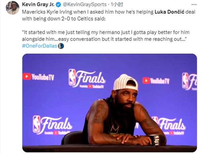
Task: Click the top-center NBA Finals logo in the video
Action: coord(87,78)
